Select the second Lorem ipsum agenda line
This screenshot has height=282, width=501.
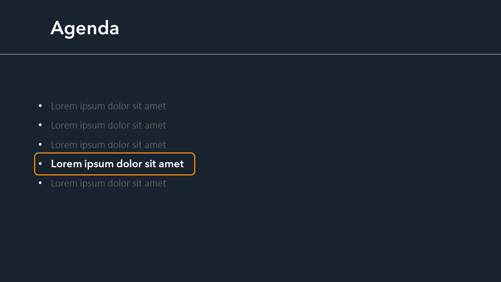108,125
